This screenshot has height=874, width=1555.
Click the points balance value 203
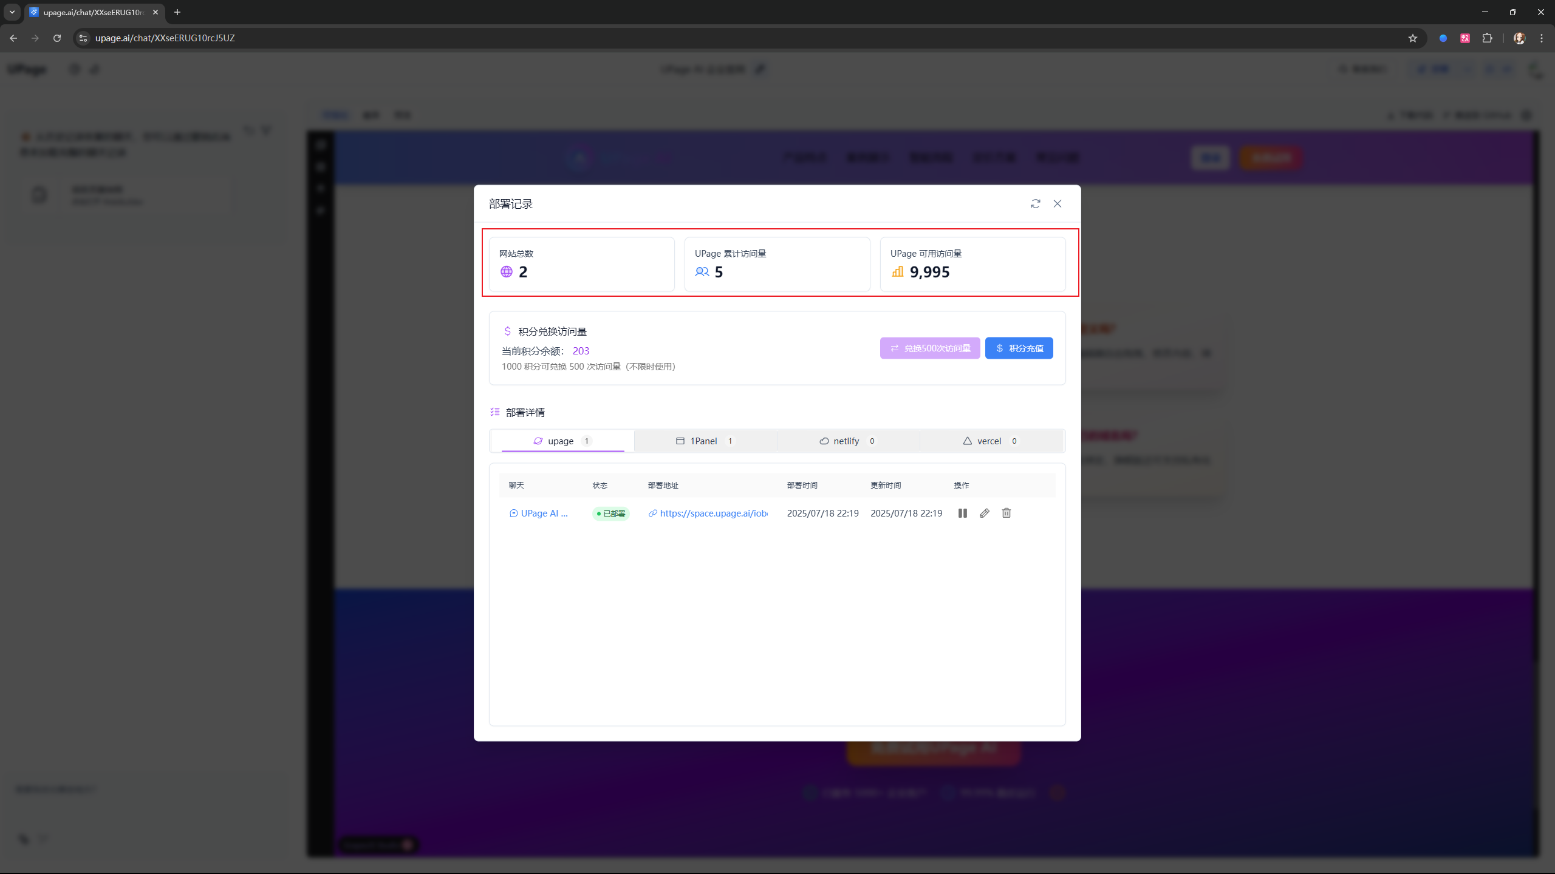pyautogui.click(x=581, y=351)
